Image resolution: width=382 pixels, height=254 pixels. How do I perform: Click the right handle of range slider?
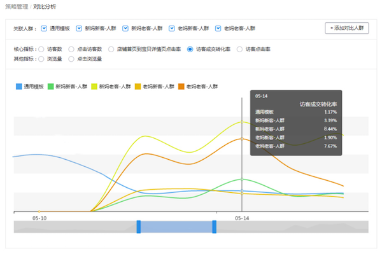214,227
